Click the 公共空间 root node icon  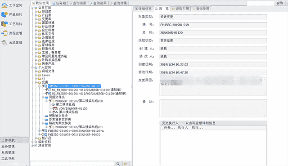36,8
